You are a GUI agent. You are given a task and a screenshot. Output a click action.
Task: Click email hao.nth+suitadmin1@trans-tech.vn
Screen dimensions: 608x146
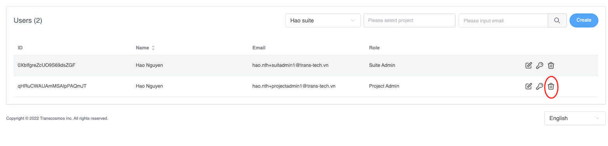click(x=290, y=65)
